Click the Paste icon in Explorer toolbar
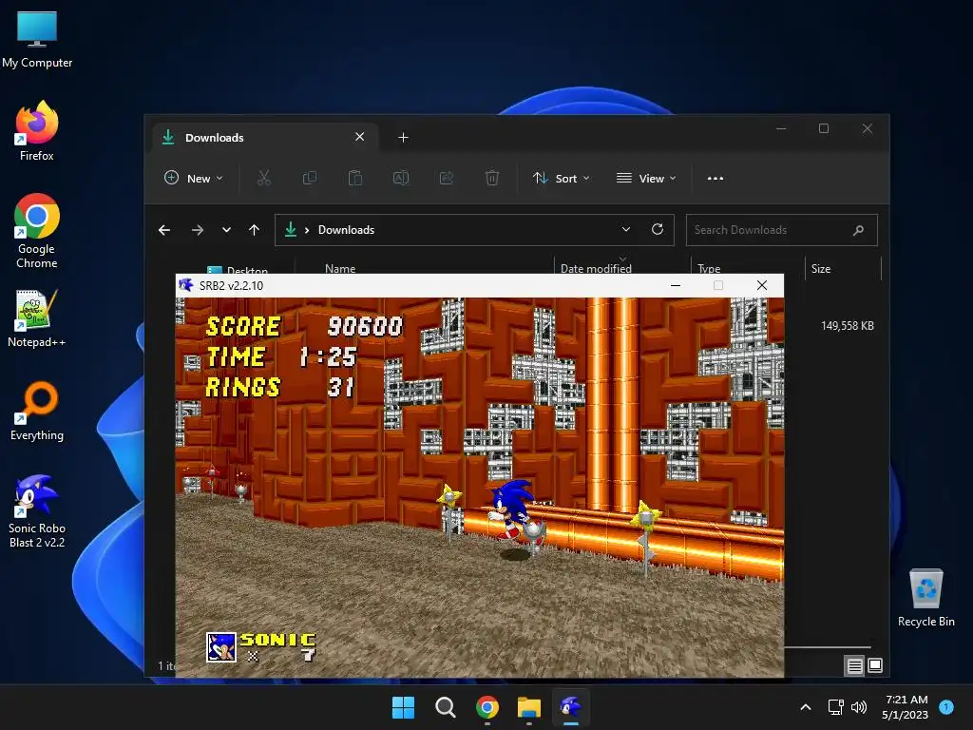The height and width of the screenshot is (730, 973). pyautogui.click(x=355, y=178)
